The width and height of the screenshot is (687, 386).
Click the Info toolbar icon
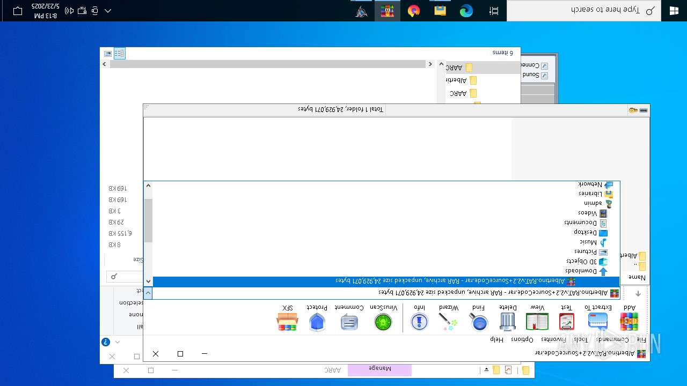tap(419, 321)
